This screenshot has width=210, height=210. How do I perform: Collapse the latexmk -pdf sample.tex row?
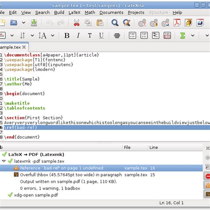pos(4,161)
